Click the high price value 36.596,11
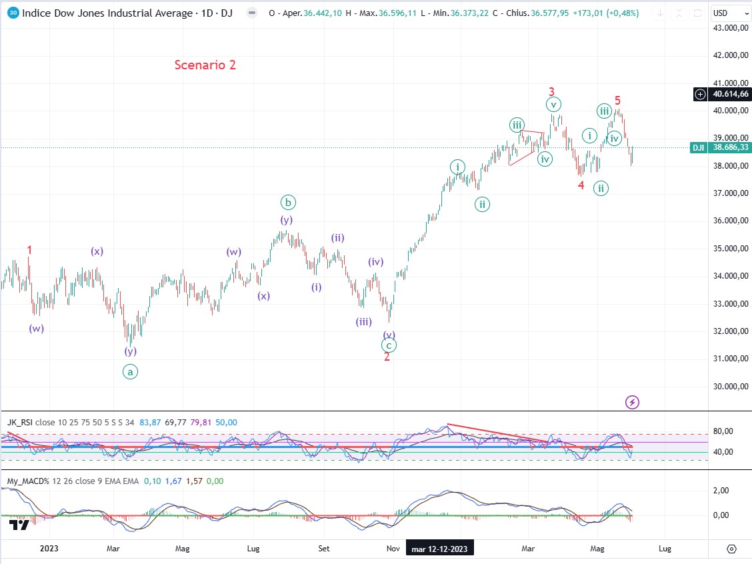The image size is (752, 564). [397, 13]
